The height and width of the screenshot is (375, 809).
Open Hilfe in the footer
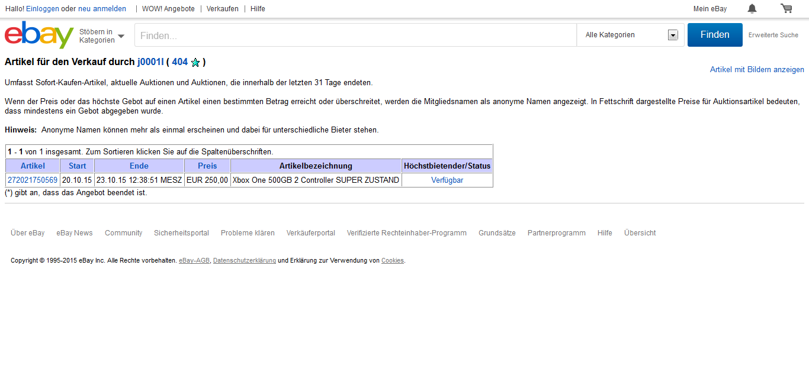[605, 233]
